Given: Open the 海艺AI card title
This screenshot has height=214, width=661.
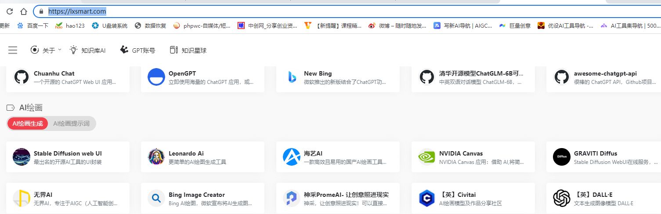Looking at the screenshot, I should click(313, 153).
